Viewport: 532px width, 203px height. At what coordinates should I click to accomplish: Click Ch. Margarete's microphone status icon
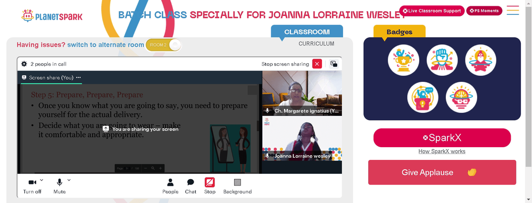coord(268,111)
